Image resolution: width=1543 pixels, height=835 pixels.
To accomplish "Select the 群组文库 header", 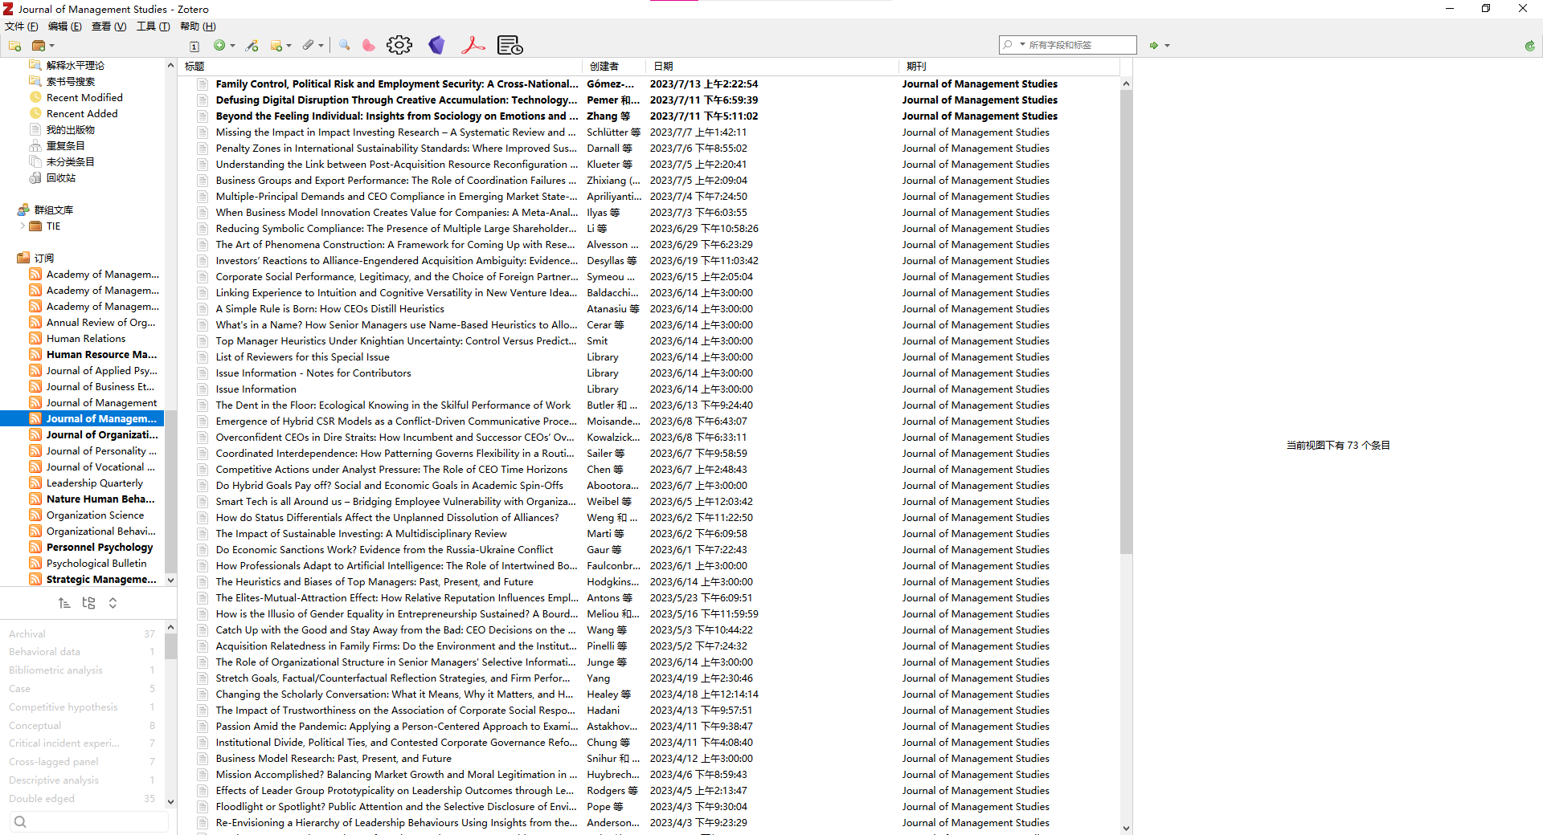I will (x=53, y=210).
